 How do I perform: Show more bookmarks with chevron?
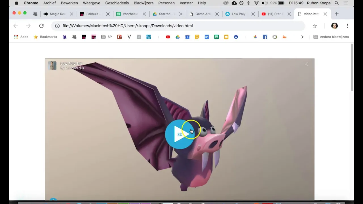click(x=302, y=37)
